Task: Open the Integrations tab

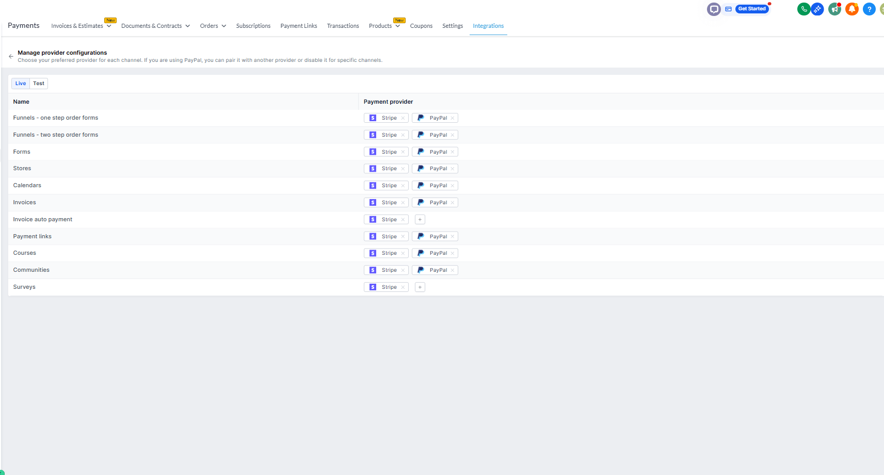Action: click(x=488, y=26)
